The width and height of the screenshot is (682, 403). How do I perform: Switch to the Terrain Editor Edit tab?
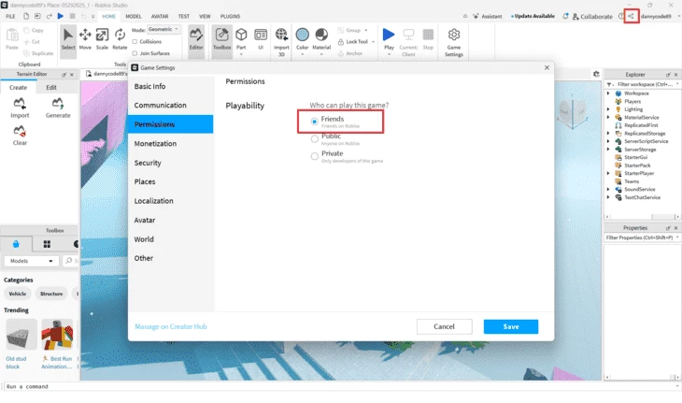(x=51, y=87)
